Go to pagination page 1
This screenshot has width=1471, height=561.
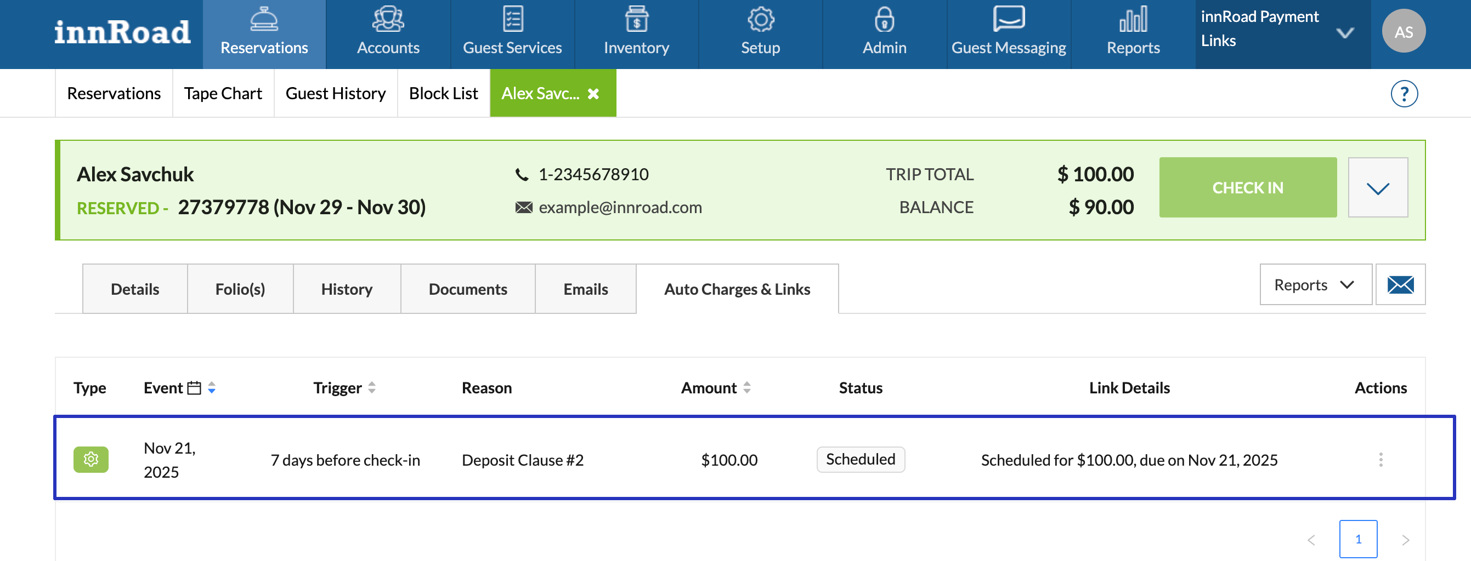[1358, 539]
